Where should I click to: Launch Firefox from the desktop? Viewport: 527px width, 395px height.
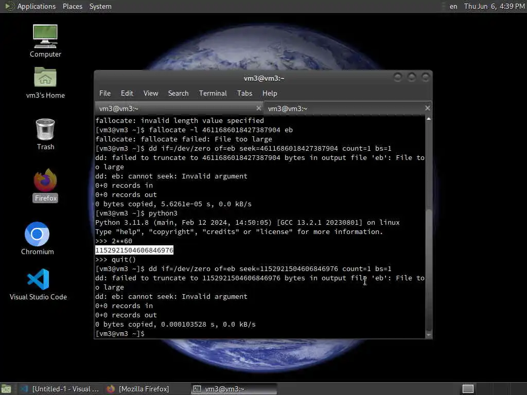pyautogui.click(x=45, y=185)
